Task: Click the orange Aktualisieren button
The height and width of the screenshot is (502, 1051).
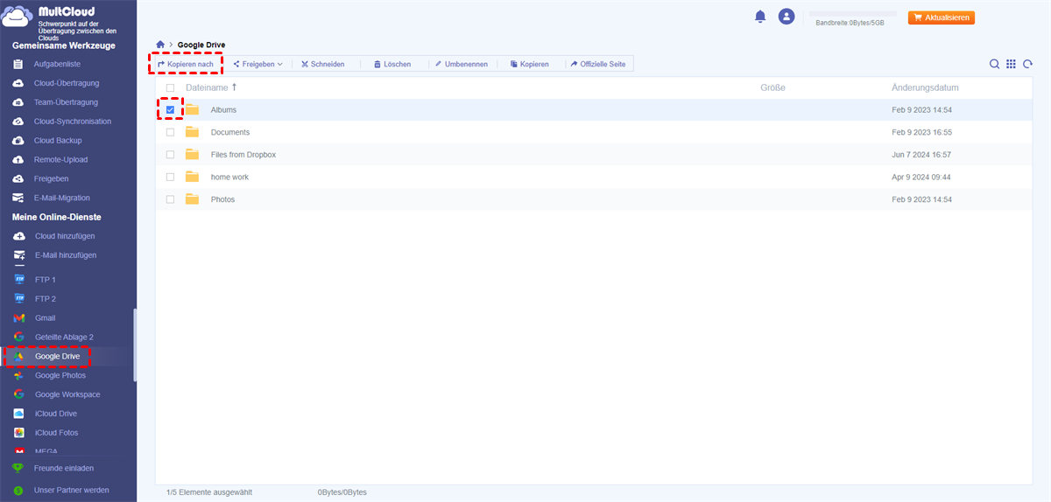Action: pyautogui.click(x=942, y=17)
